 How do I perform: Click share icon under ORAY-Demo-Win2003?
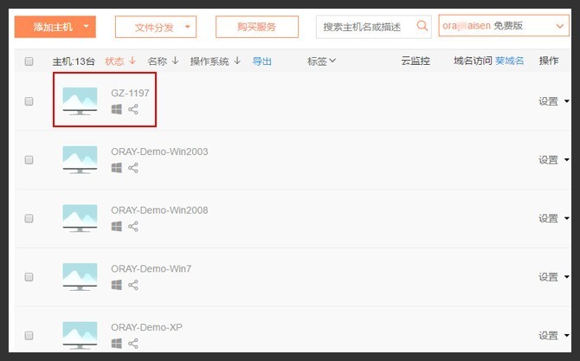133,168
